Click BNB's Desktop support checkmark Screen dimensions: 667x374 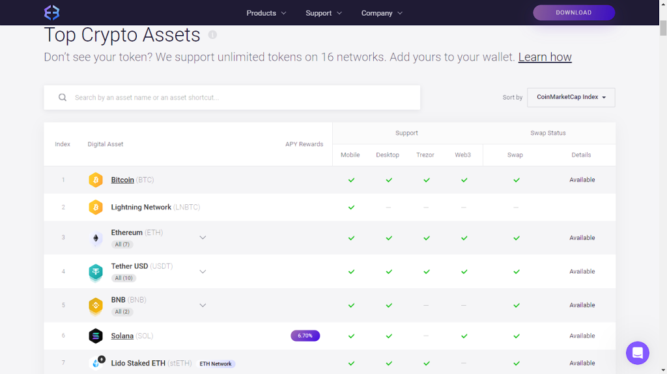389,305
